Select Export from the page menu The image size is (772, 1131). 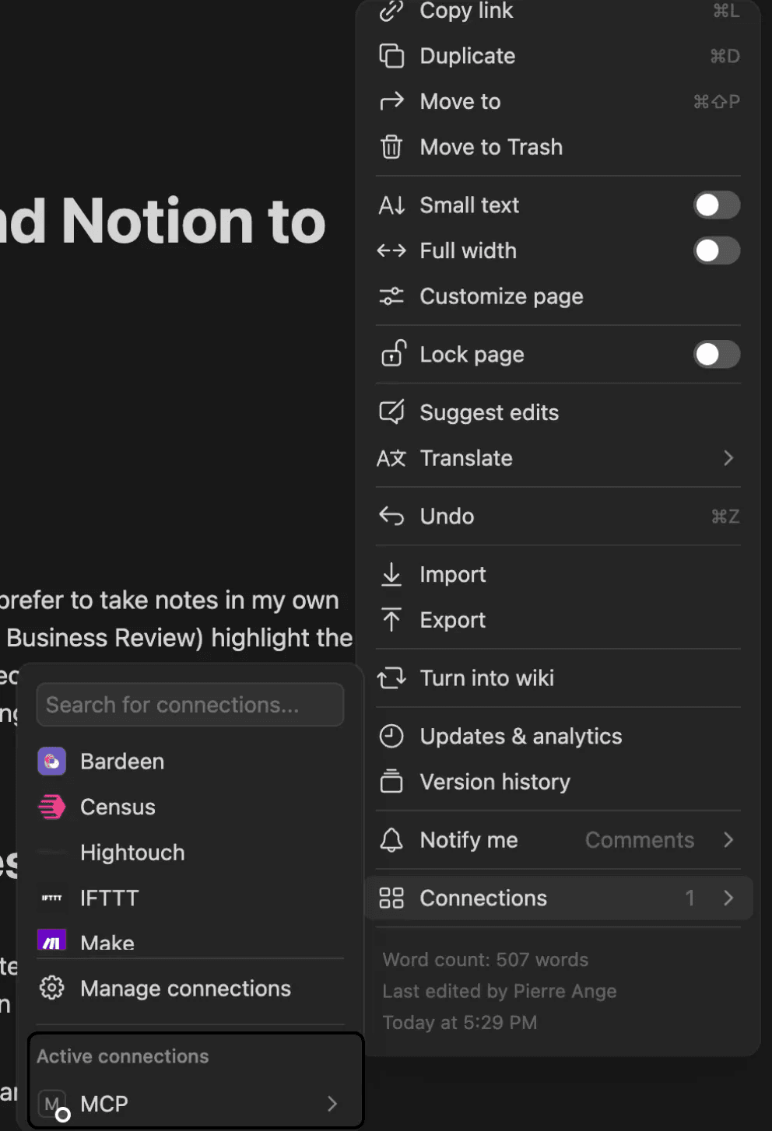(452, 620)
